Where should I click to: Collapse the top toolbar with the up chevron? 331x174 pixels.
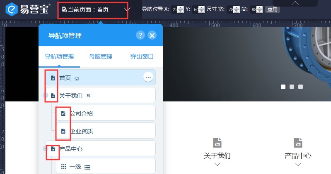click(x=295, y=3)
